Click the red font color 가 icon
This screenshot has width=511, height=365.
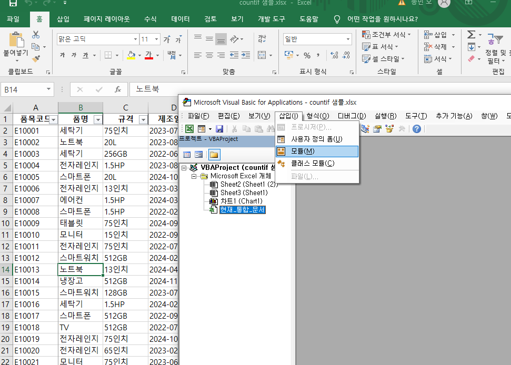pos(148,55)
